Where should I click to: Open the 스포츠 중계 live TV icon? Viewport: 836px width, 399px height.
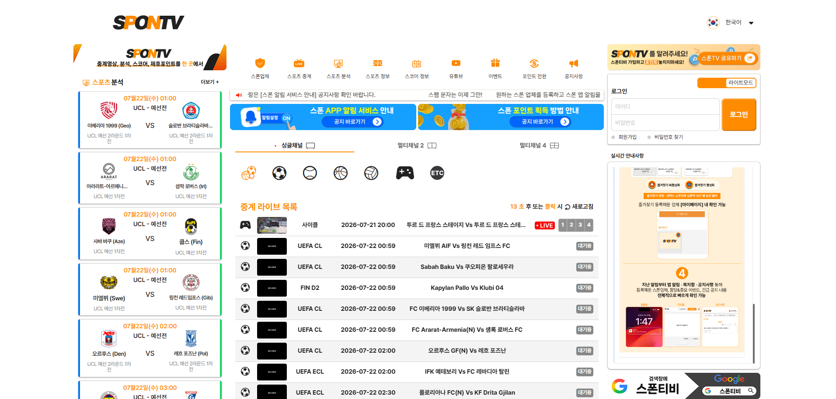299,63
